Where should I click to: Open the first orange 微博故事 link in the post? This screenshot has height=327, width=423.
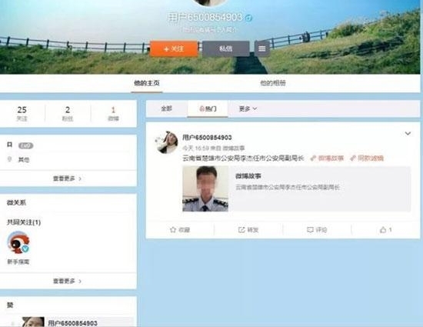coord(327,158)
